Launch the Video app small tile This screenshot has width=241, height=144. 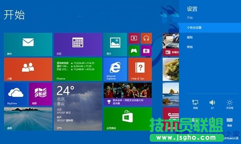134,38
